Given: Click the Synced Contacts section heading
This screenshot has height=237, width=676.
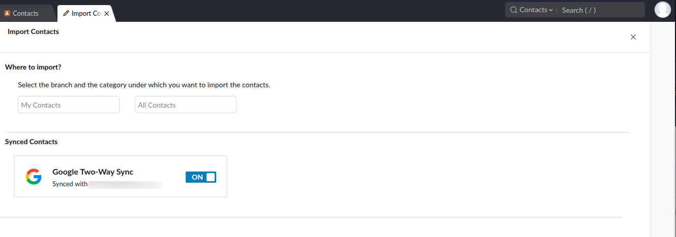Looking at the screenshot, I should [31, 142].
